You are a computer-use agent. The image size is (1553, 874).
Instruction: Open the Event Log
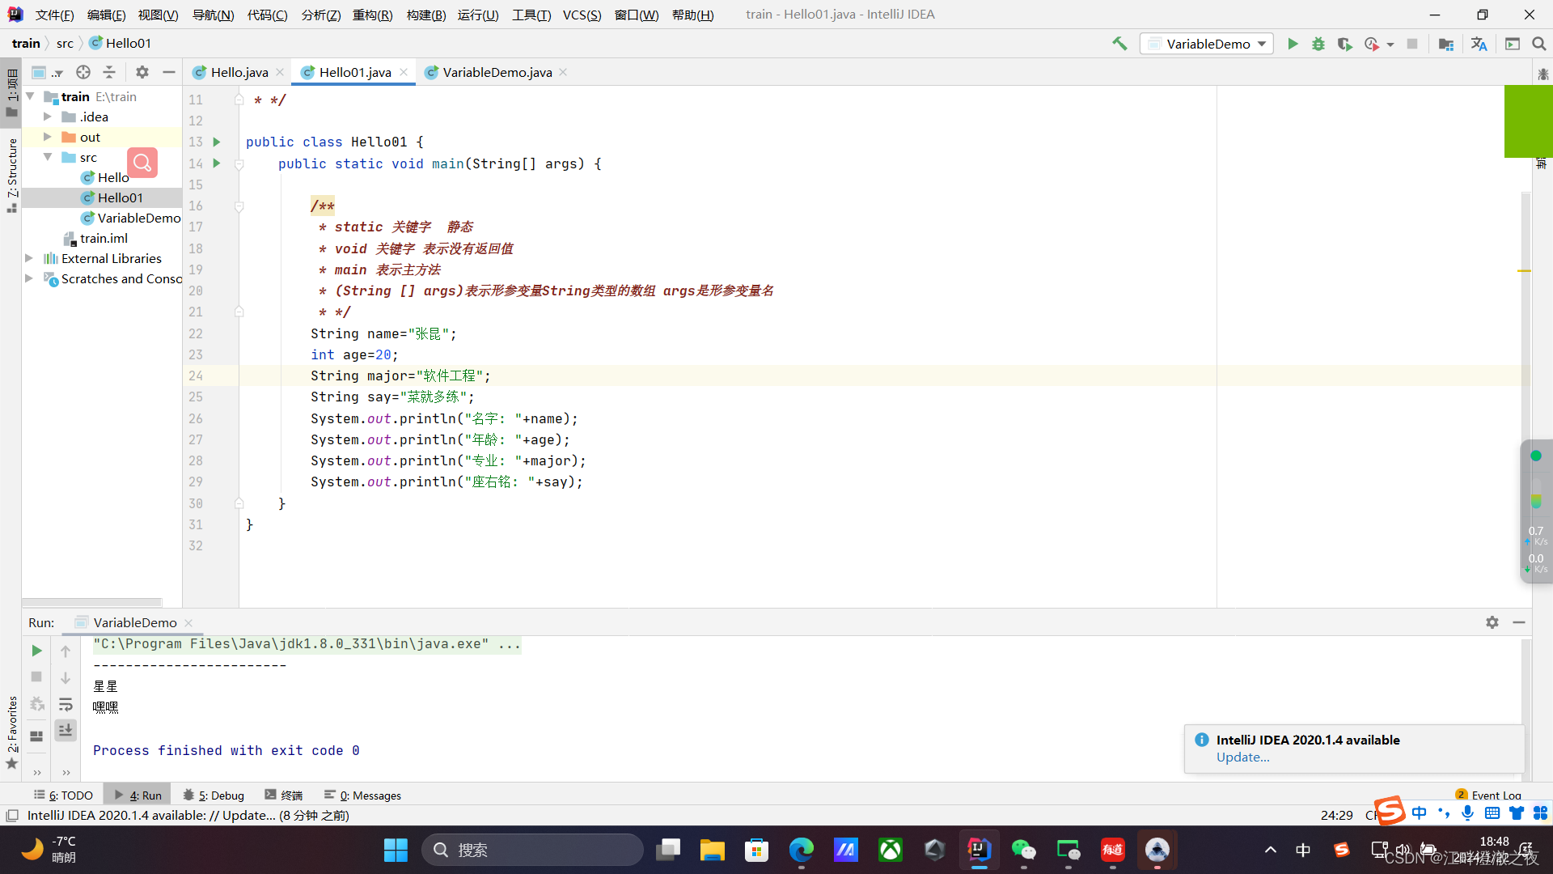tap(1488, 796)
